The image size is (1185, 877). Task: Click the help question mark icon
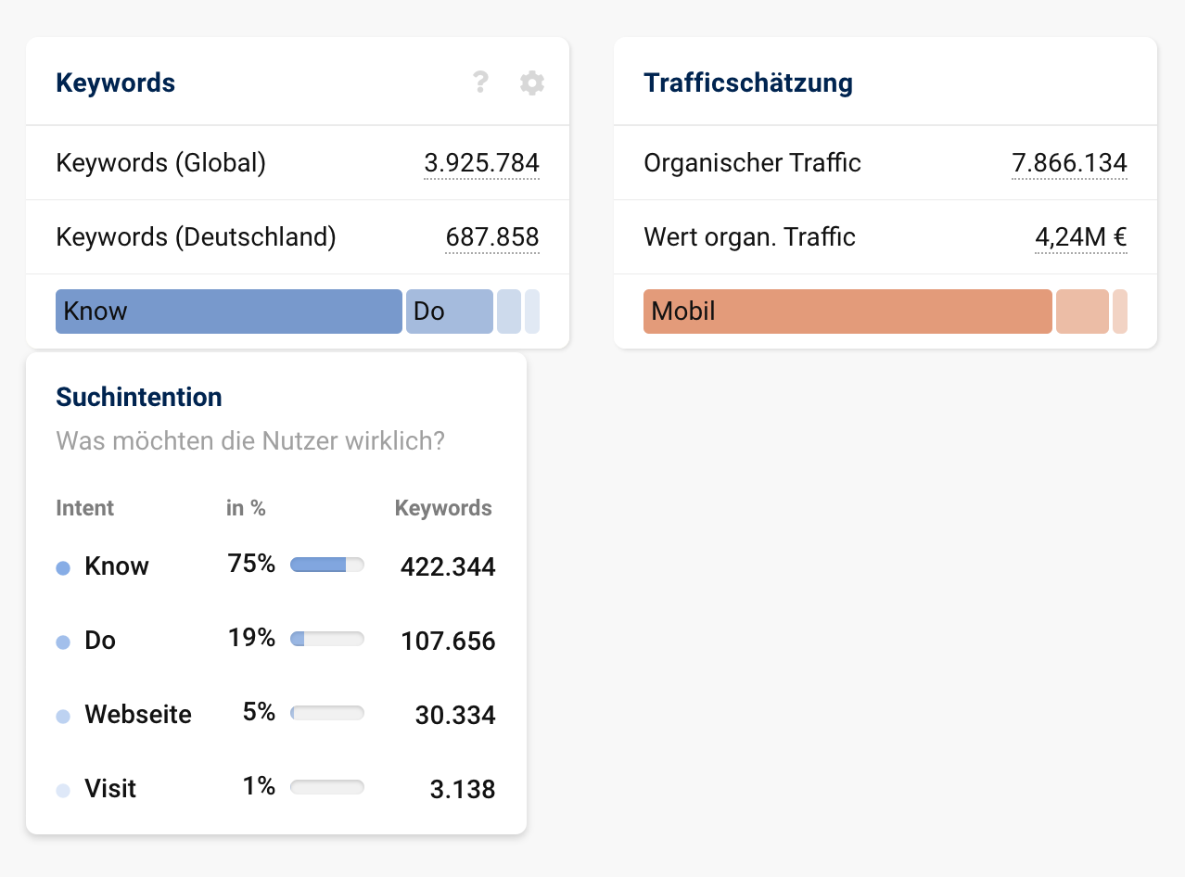click(480, 83)
